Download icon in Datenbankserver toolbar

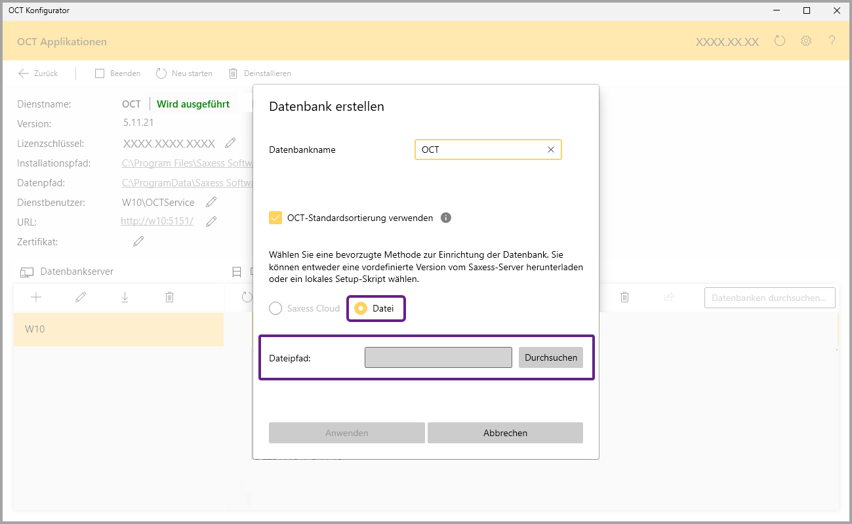pyautogui.click(x=125, y=297)
